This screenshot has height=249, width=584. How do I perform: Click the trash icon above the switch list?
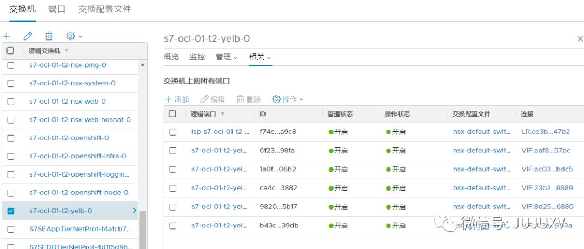pyautogui.click(x=49, y=36)
